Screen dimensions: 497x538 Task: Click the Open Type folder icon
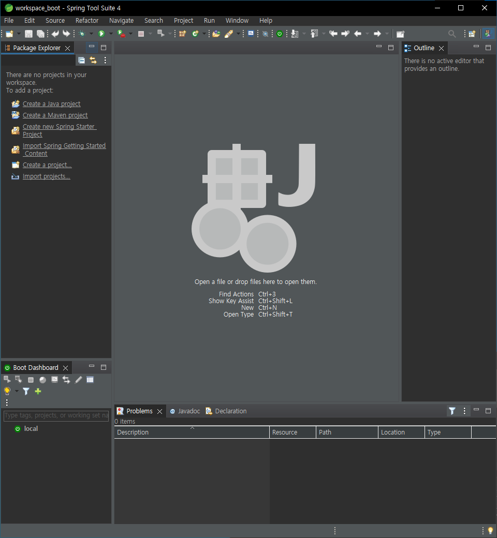216,34
